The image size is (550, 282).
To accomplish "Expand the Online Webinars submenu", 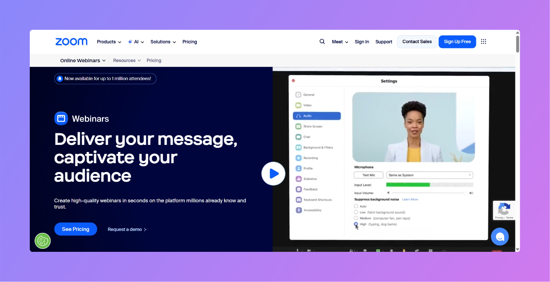I will tap(83, 60).
